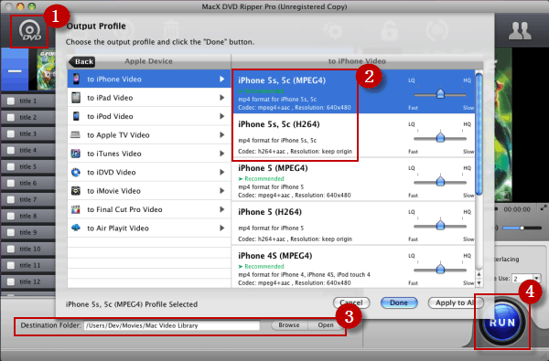Click the two-person users icon
549x361 pixels.
(520, 31)
